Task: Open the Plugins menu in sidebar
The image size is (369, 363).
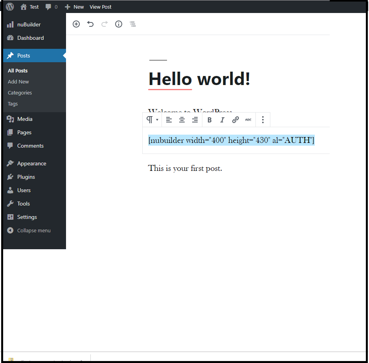Action: (x=26, y=177)
